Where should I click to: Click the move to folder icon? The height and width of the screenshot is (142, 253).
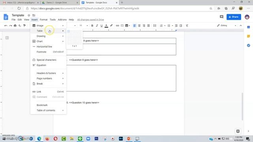[34, 15]
